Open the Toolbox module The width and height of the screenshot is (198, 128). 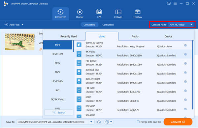pos(138,14)
